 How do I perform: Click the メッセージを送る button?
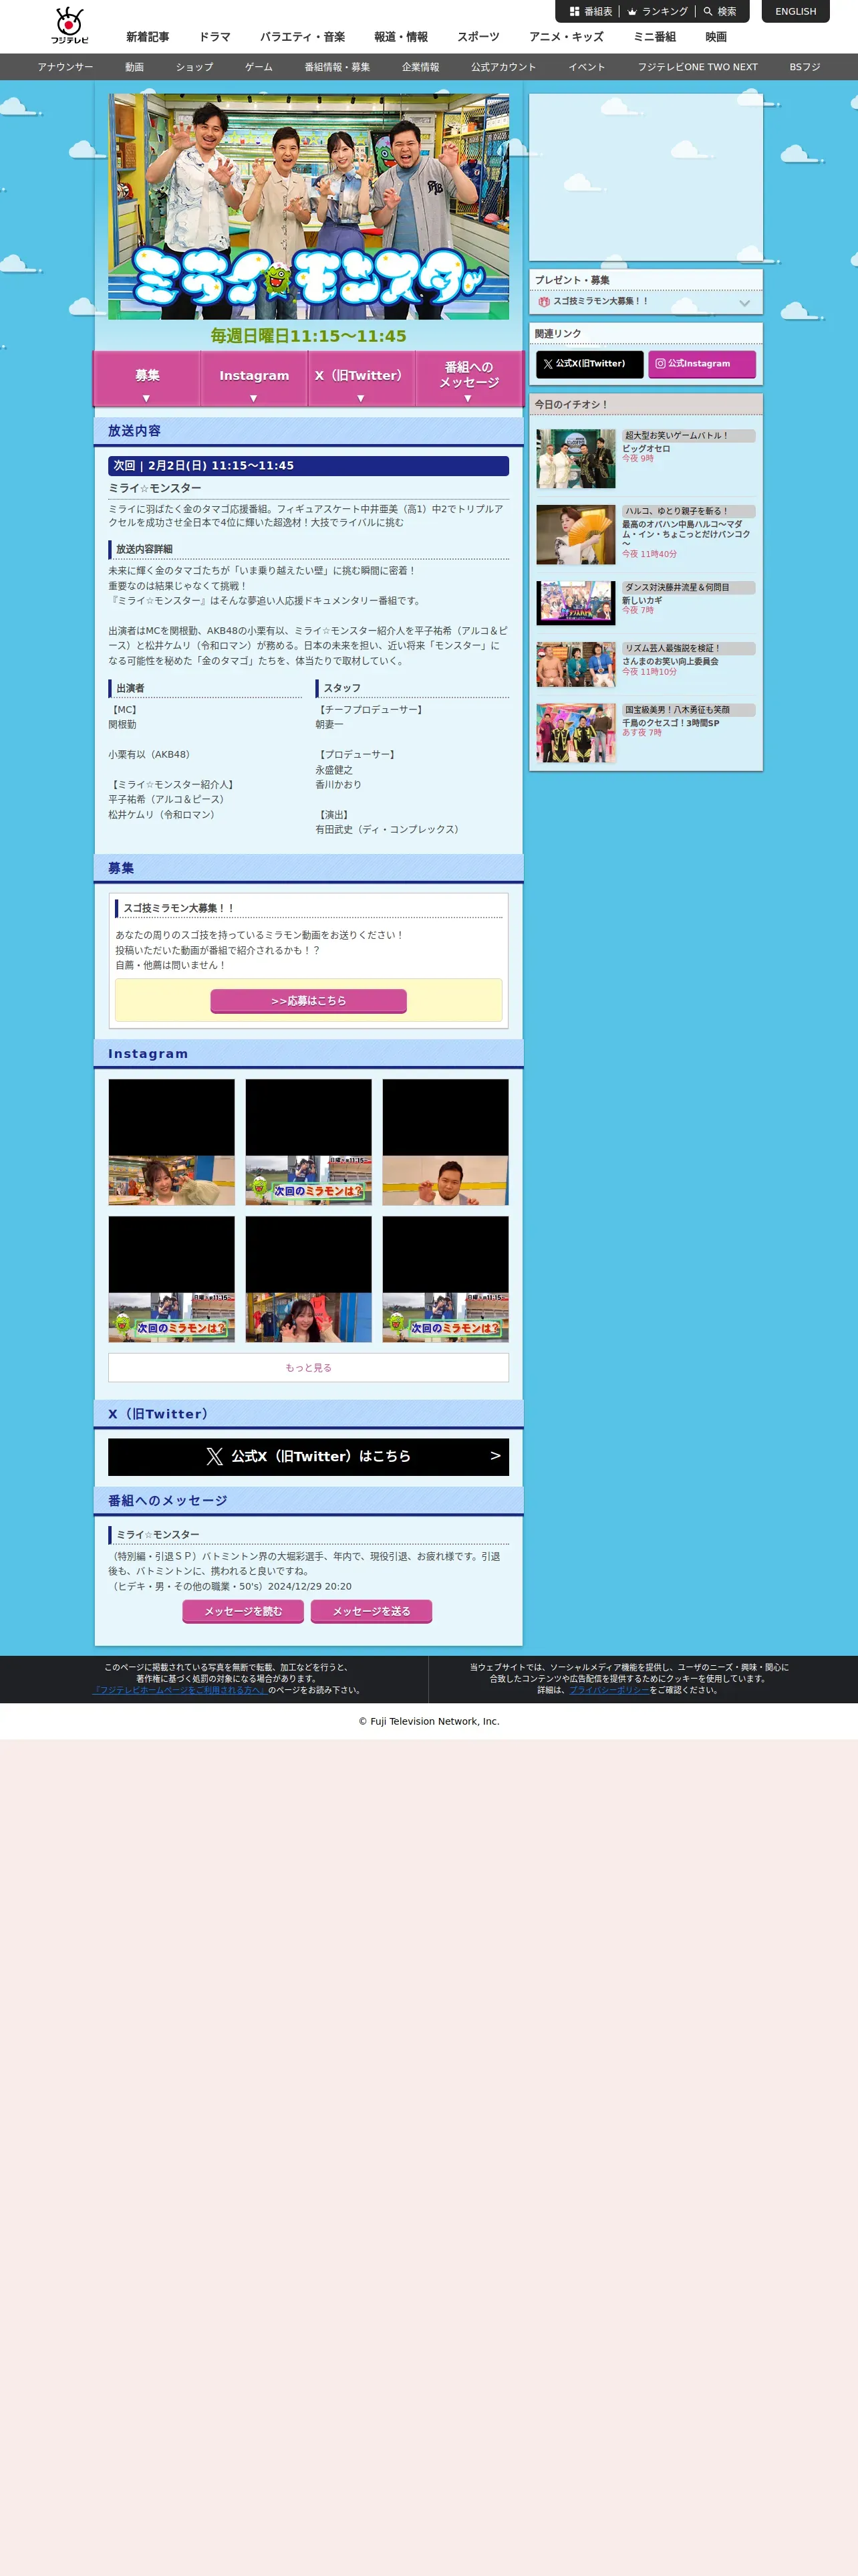(372, 1611)
